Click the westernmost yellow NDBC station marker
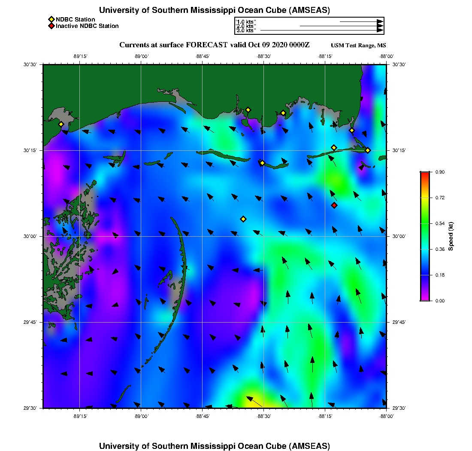472x451 pixels. pos(61,124)
